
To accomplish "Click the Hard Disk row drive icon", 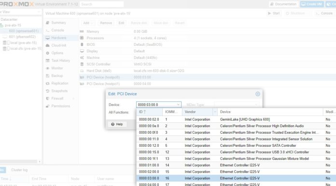I will click(82, 71).
